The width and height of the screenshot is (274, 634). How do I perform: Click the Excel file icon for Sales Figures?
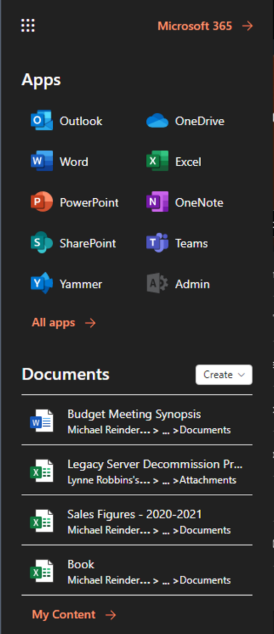click(x=41, y=521)
